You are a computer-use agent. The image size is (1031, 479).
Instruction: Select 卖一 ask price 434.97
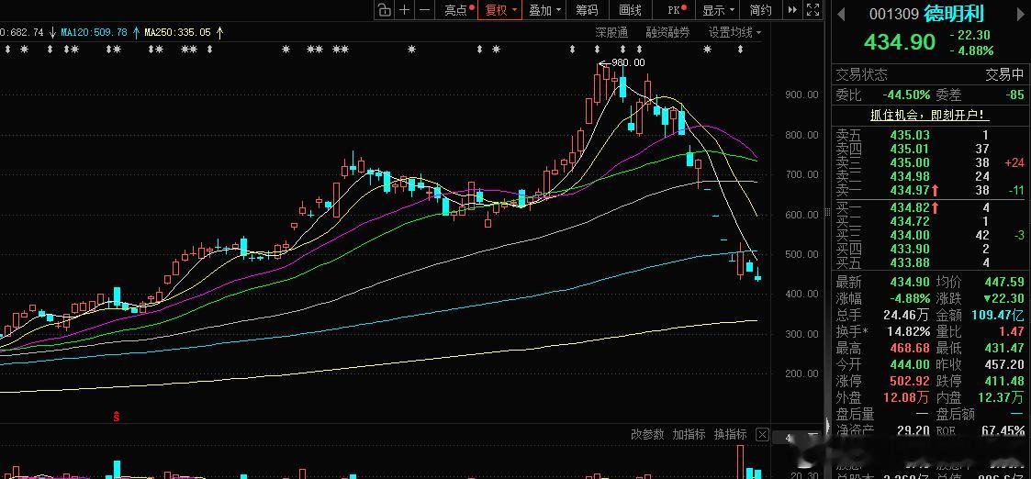tap(910, 191)
